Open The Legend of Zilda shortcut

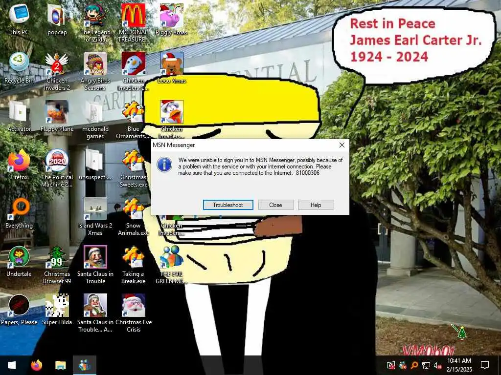(x=95, y=23)
